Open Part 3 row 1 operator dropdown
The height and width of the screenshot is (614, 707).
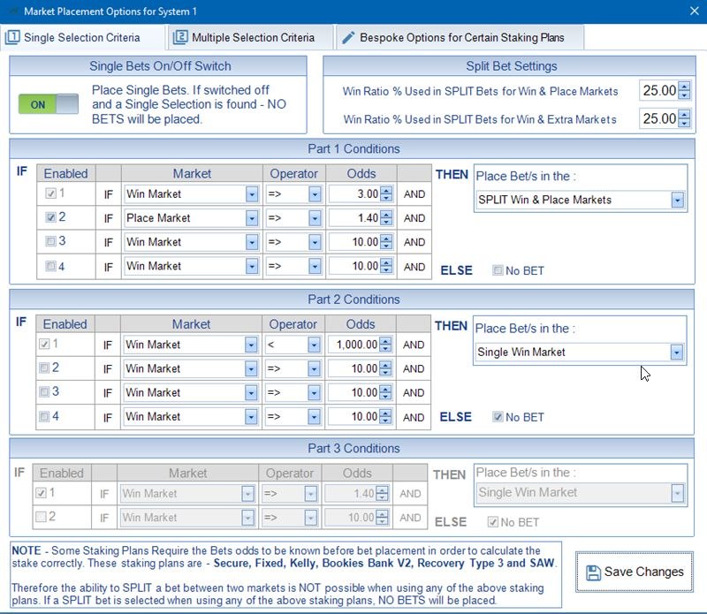point(311,494)
